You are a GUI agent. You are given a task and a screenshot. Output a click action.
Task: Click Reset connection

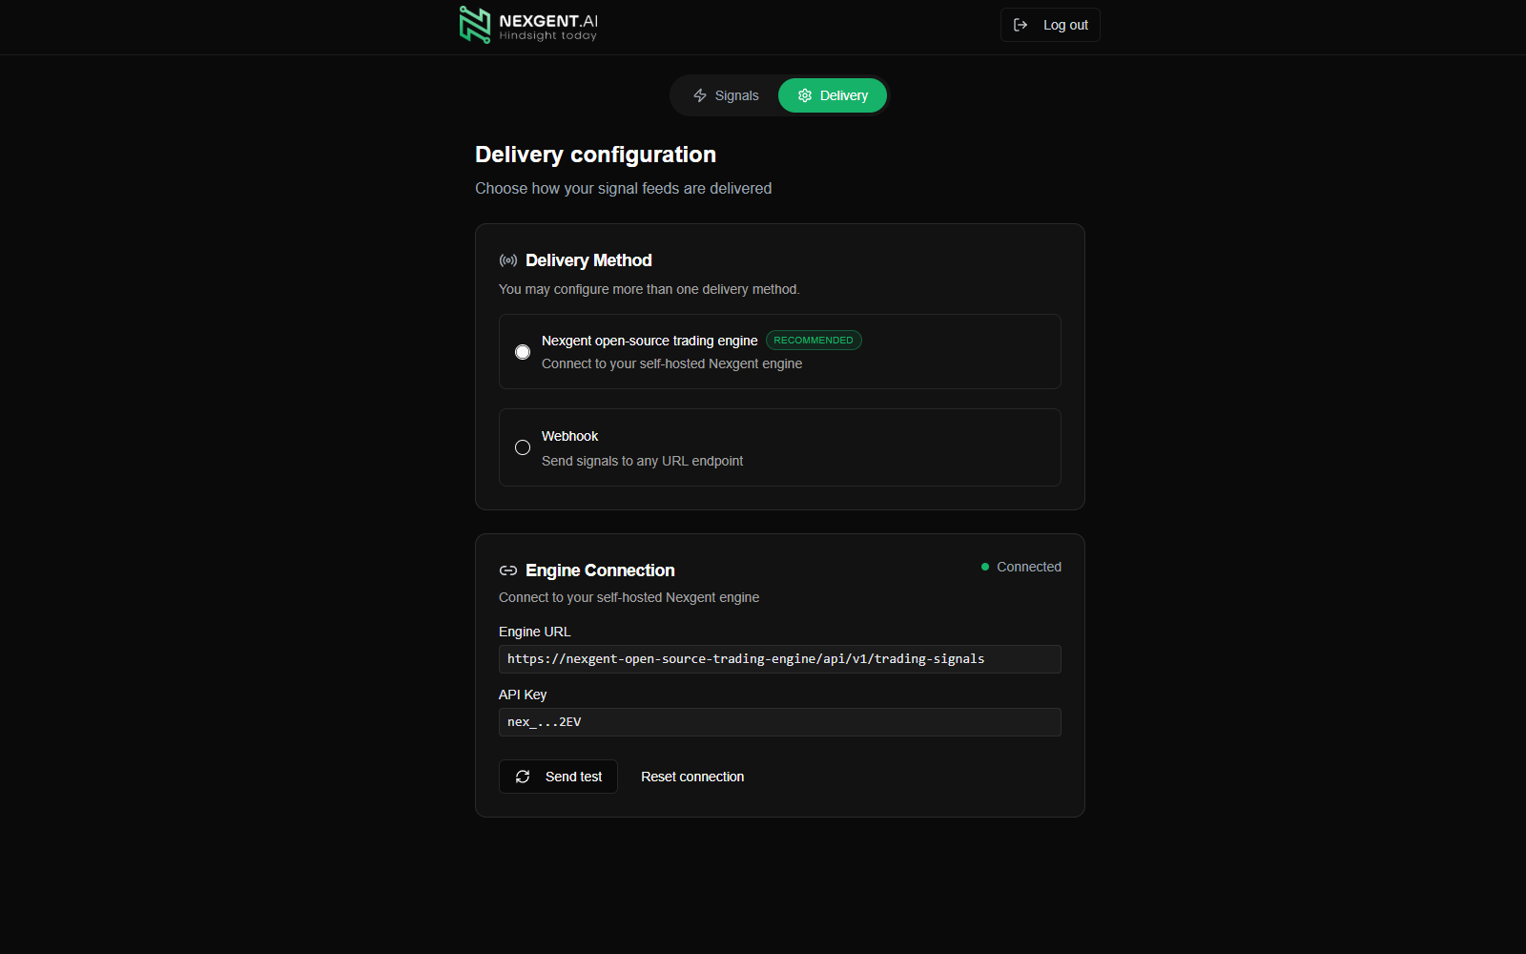pyautogui.click(x=692, y=777)
